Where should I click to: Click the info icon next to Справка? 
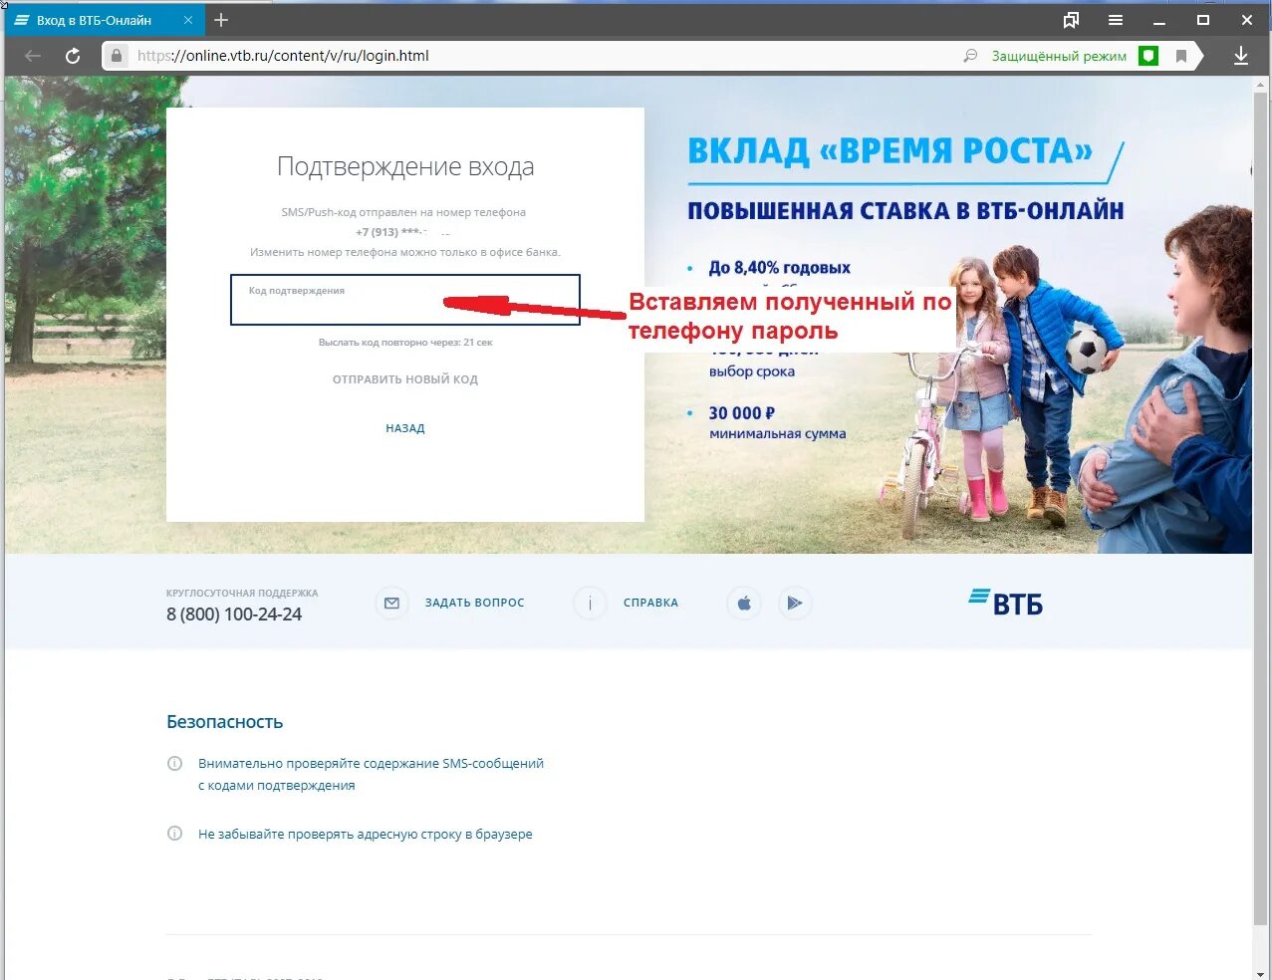pyautogui.click(x=590, y=603)
